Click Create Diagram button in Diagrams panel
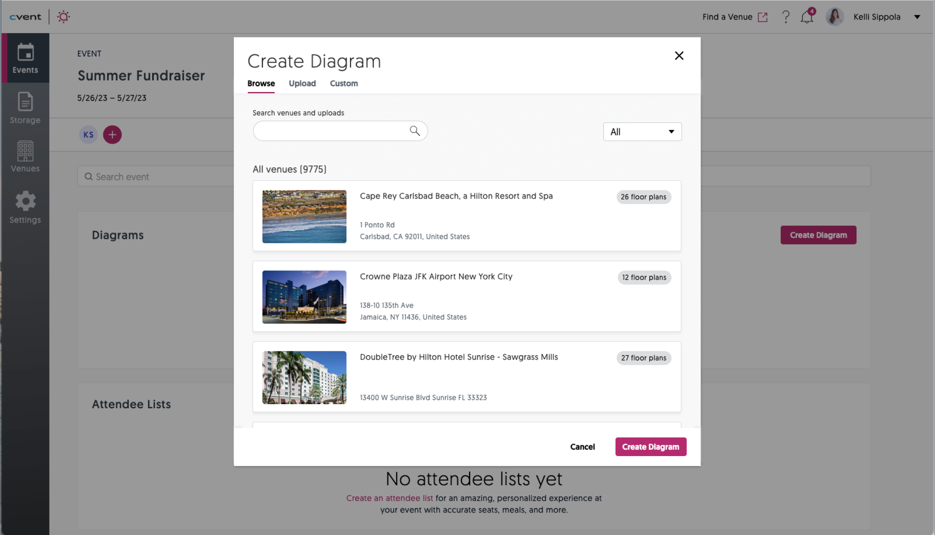 [x=818, y=235]
